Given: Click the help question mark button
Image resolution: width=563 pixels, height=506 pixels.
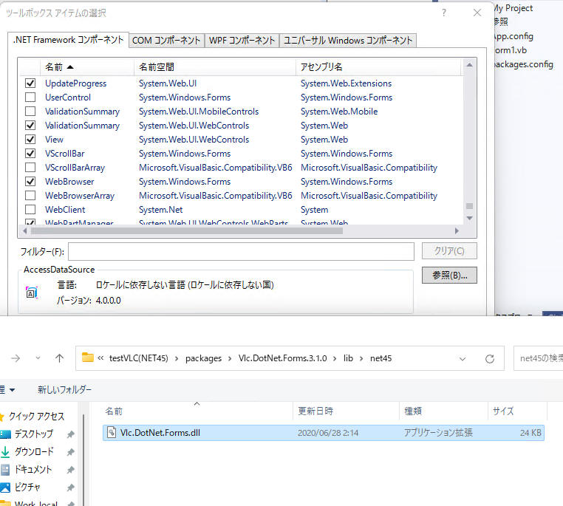Looking at the screenshot, I should [443, 13].
